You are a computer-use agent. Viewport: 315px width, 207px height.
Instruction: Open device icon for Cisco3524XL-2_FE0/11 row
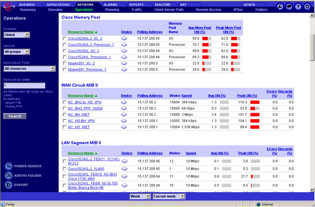pyautogui.click(x=124, y=161)
